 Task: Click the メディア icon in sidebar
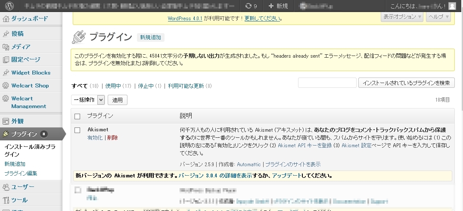(6, 47)
